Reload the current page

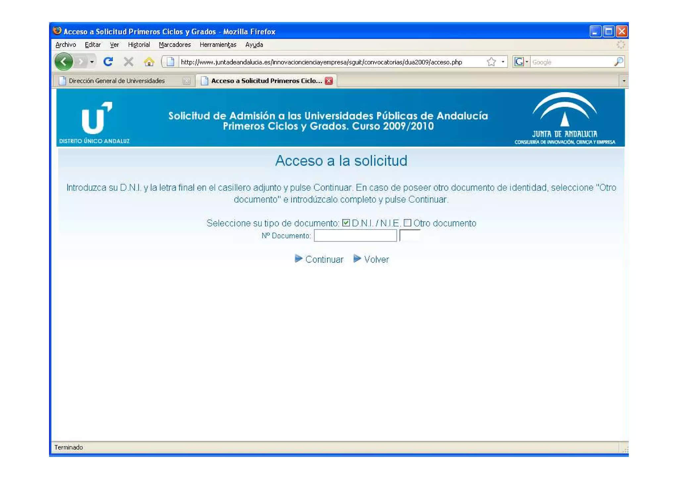pos(108,62)
